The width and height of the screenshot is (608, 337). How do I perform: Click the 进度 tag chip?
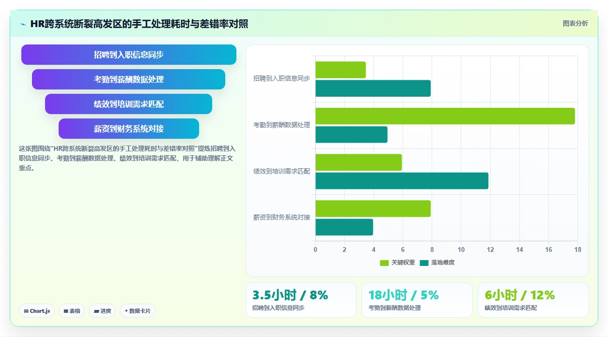coord(102,311)
